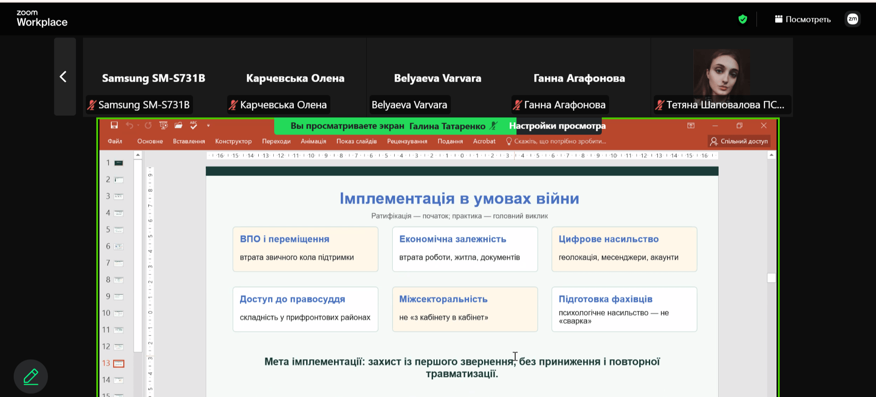Image resolution: width=876 pixels, height=397 pixels.
Task: Click muted mic icon for Samsung SM-S731B
Action: click(x=92, y=105)
